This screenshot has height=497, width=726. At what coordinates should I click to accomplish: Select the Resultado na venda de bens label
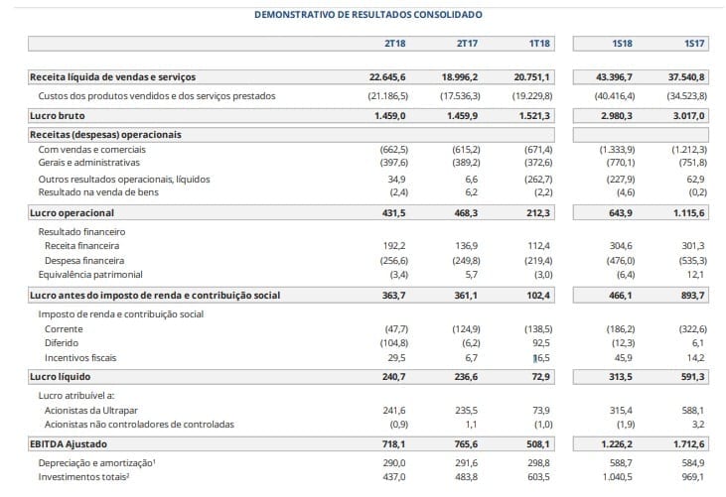tap(98, 191)
